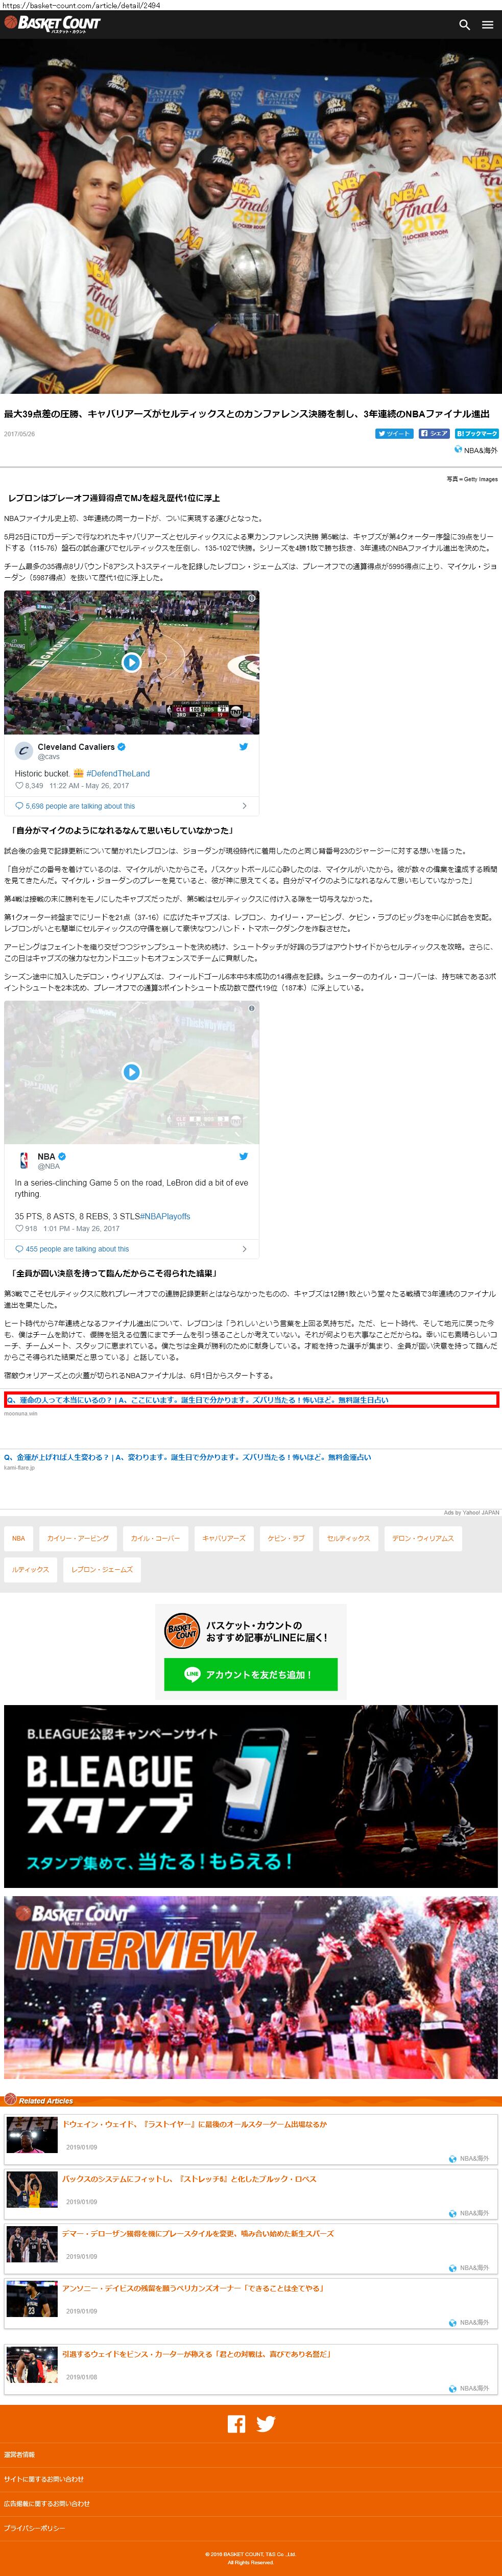Select the キャバリアーズ tag
The image size is (502, 2576).
pyautogui.click(x=224, y=1538)
